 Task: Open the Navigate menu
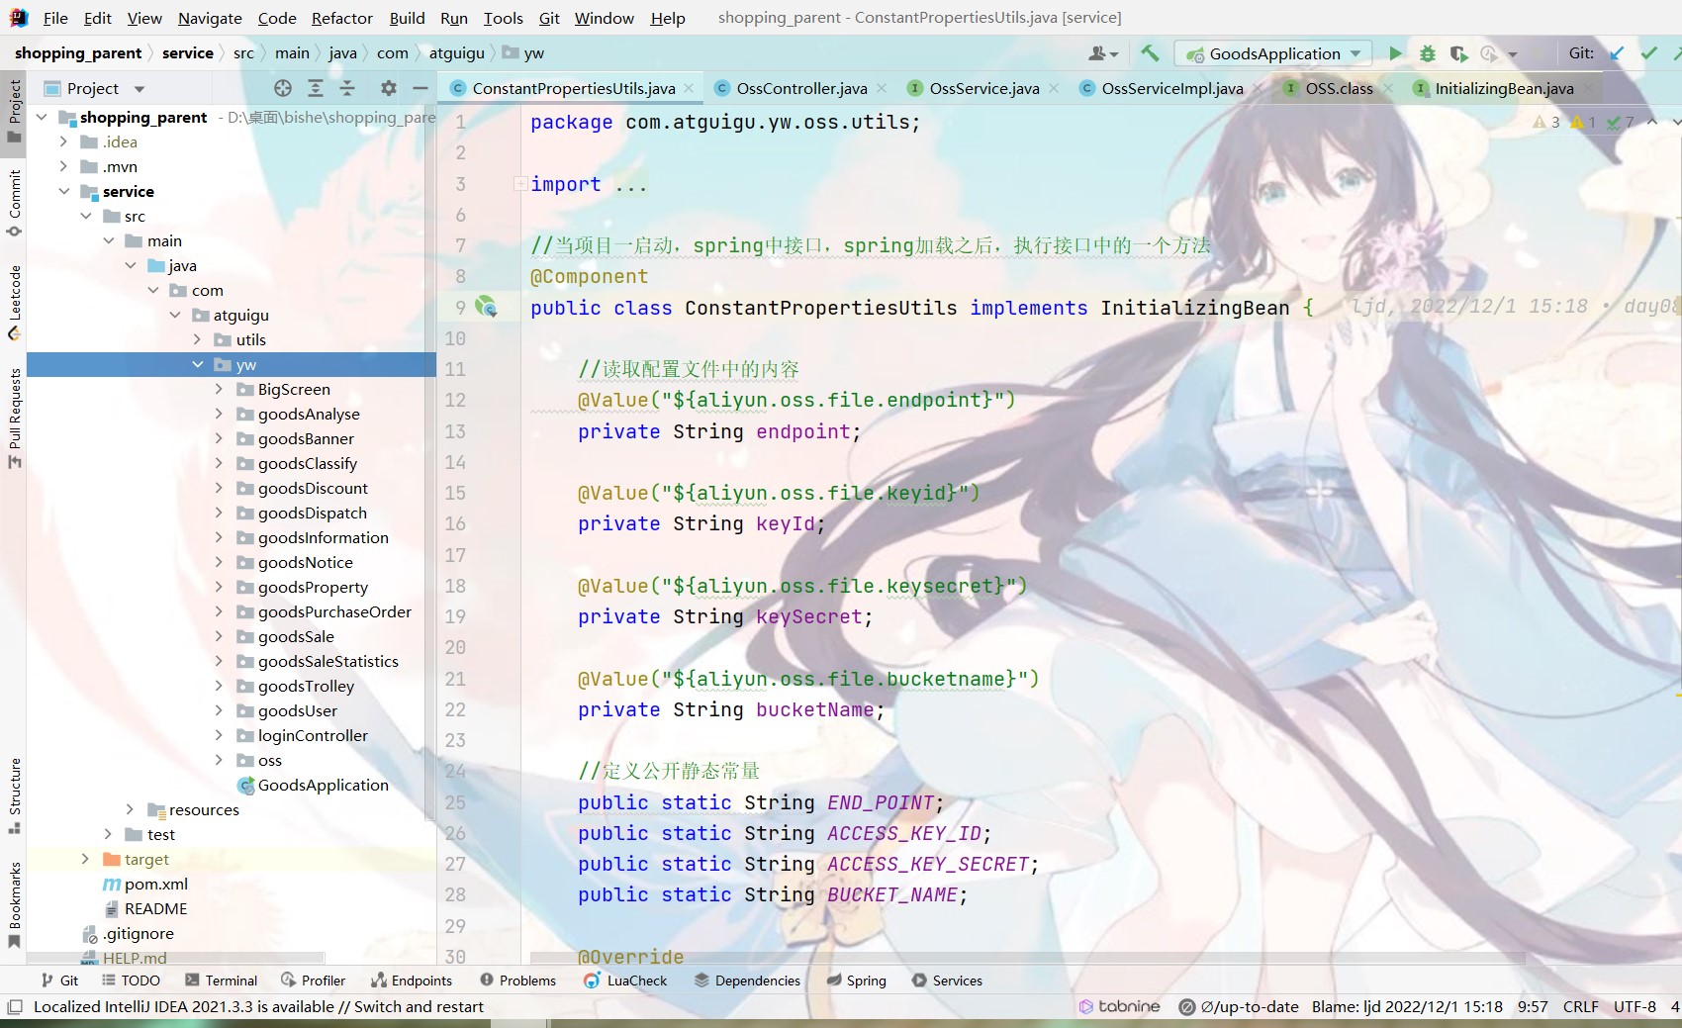[x=210, y=18]
